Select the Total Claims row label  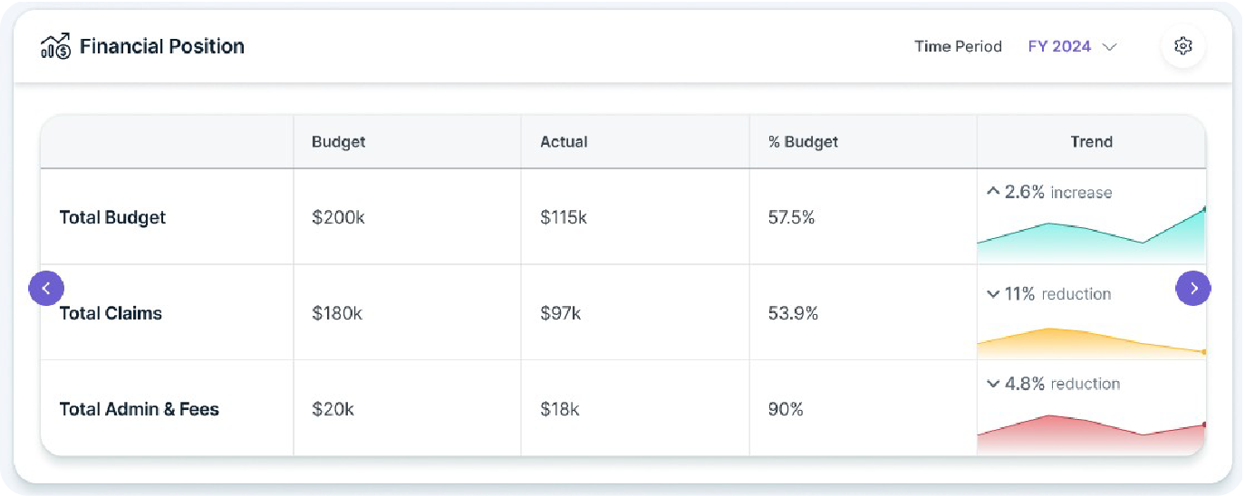111,313
